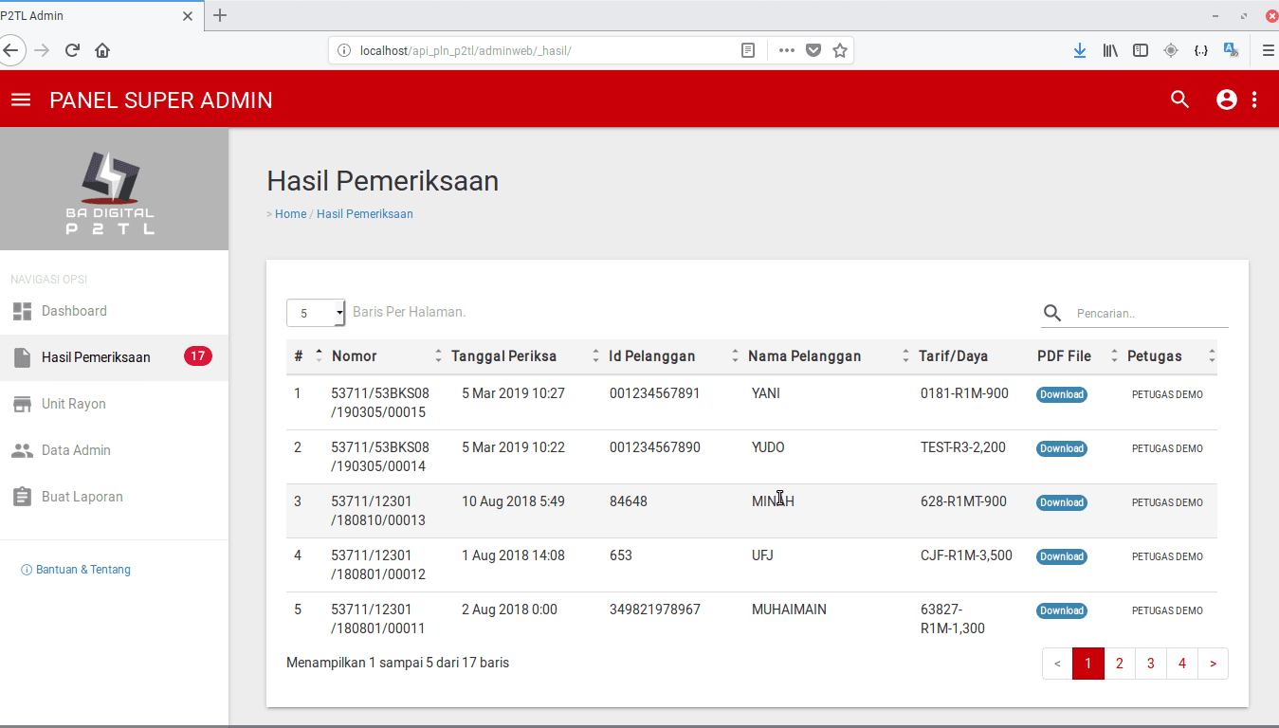Go to pagination page 3

coord(1150,664)
